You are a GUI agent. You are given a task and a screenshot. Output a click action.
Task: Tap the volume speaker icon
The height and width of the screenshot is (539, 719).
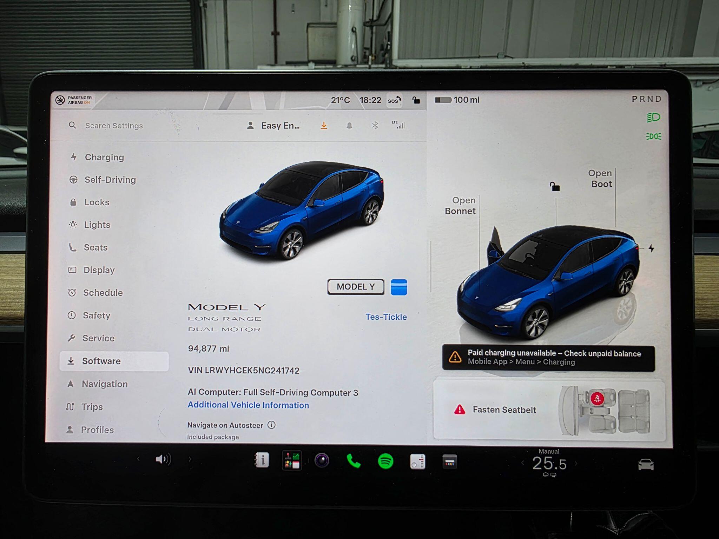click(x=163, y=459)
